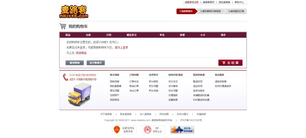
Task: Open the 常见问题 help link
Action: coord(114,91)
